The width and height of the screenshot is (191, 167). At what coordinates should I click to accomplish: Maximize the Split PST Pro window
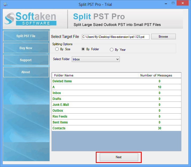173,3
